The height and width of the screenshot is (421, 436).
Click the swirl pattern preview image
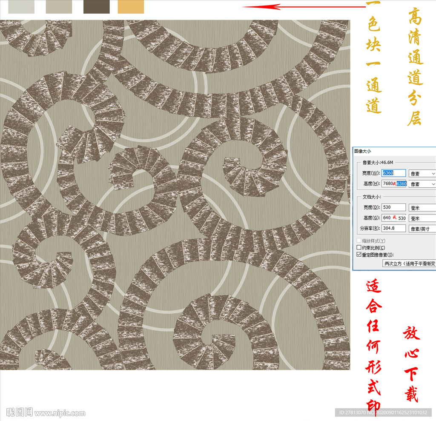click(175, 195)
